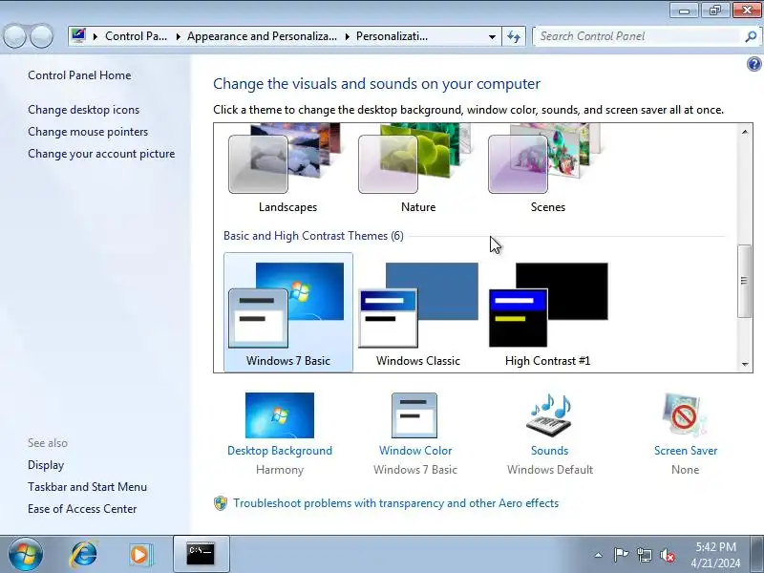Screen dimensions: 764x573
Task: Open Change desktop icons
Action: tap(83, 110)
